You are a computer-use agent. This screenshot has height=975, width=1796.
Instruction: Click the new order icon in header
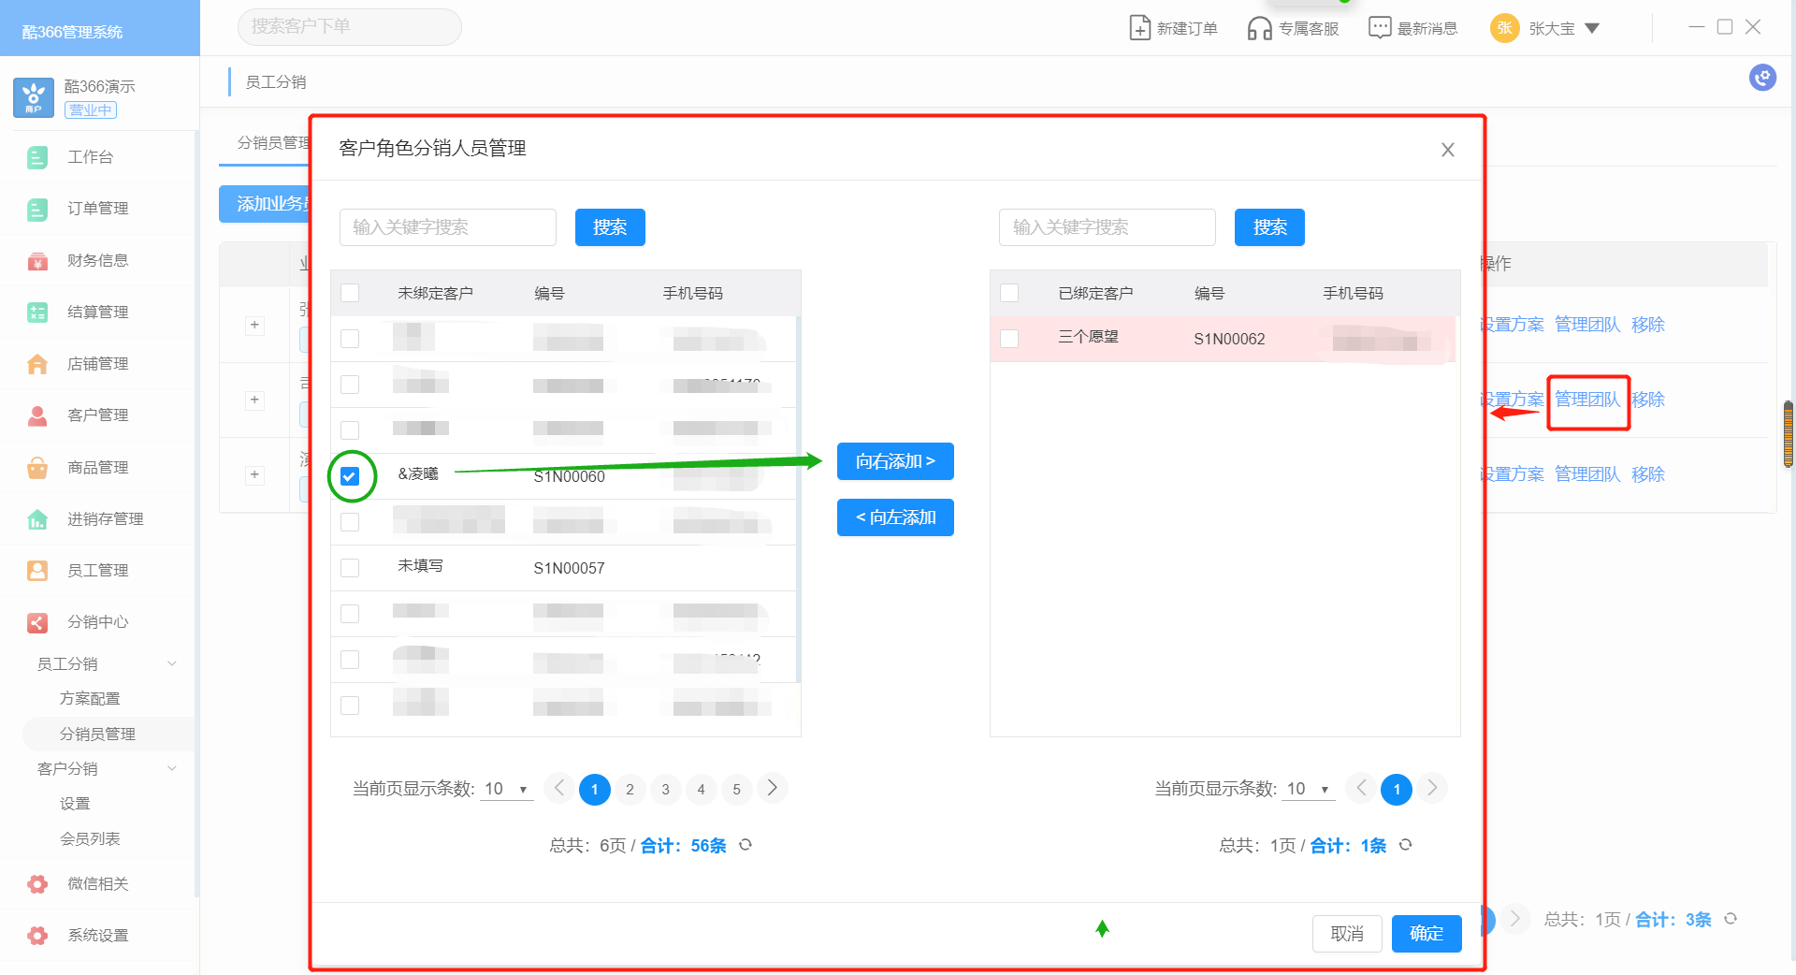click(x=1139, y=28)
